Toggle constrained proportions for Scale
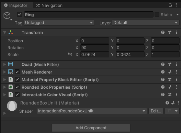181x133 pixels. (x=70, y=54)
